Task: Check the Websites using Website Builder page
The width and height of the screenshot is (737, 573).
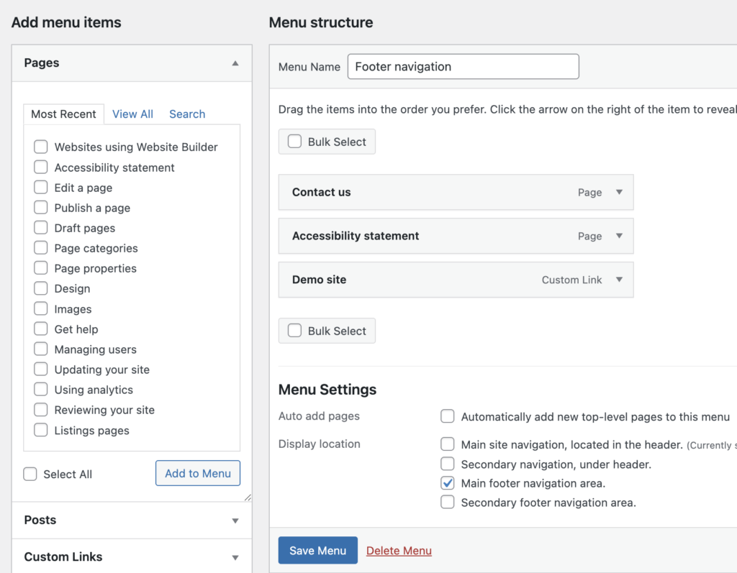Action: [x=41, y=147]
